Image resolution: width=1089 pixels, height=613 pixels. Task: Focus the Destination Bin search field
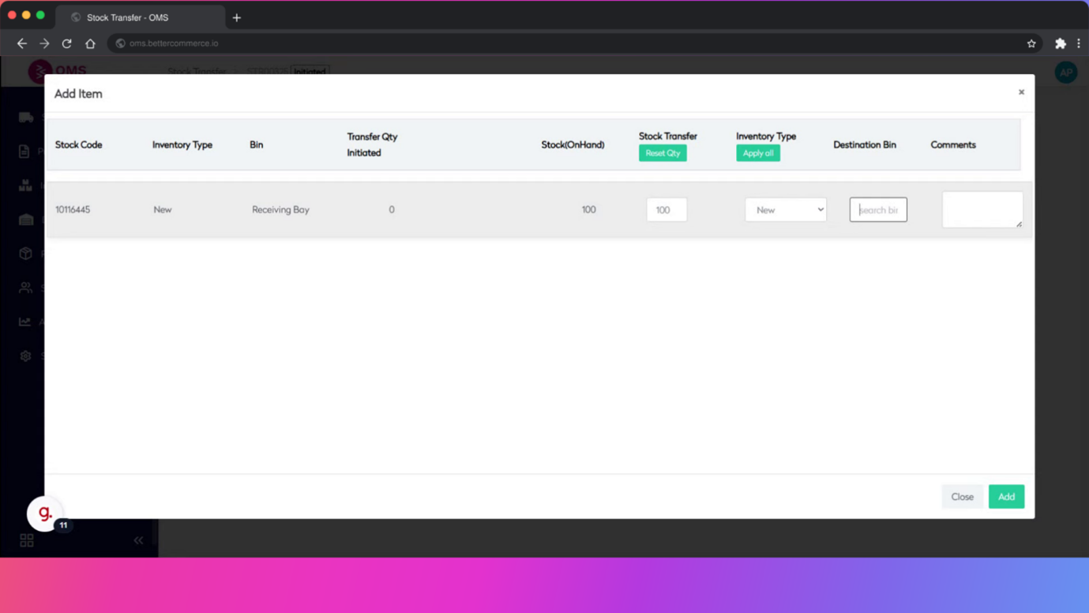pos(878,210)
